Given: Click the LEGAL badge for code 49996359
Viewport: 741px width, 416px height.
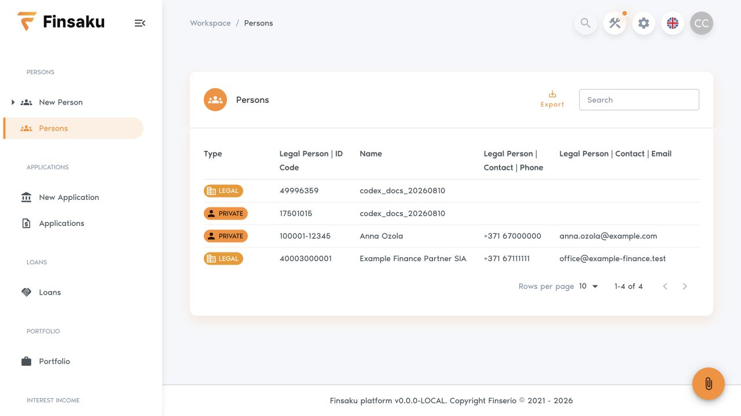Looking at the screenshot, I should coord(223,191).
